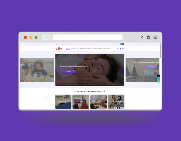181x141 pixels.
Task: Select the underlined active Главная menu item
Action: pyautogui.click(x=68, y=49)
